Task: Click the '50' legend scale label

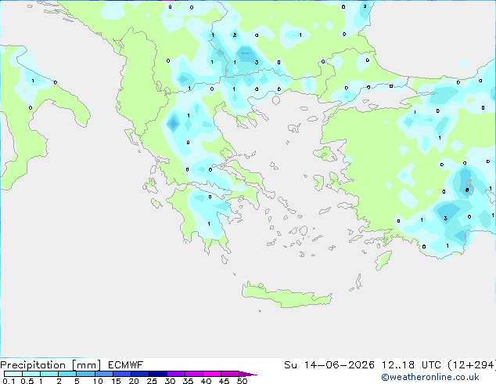Action: [x=242, y=381]
